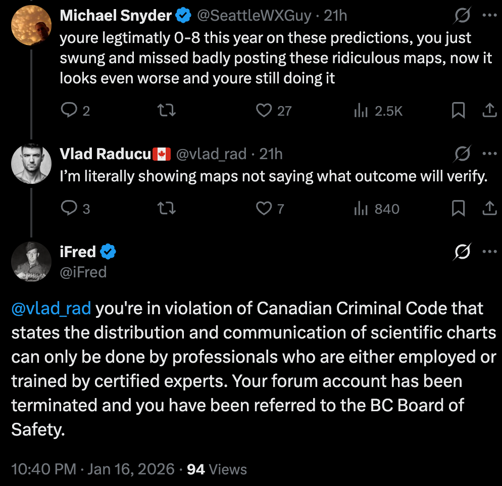Open more options menu on iFred's tweet
Viewport: 502px width, 486px height.
489,251
